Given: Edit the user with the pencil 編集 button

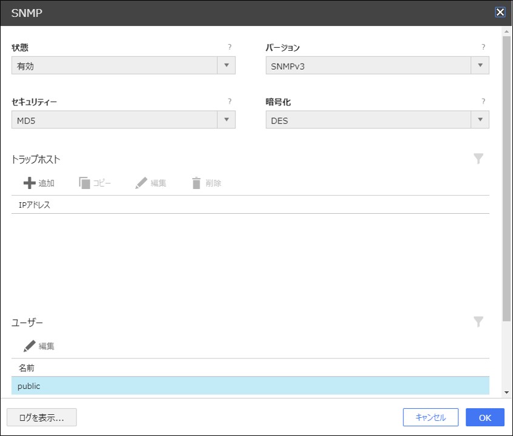Looking at the screenshot, I should (39, 346).
